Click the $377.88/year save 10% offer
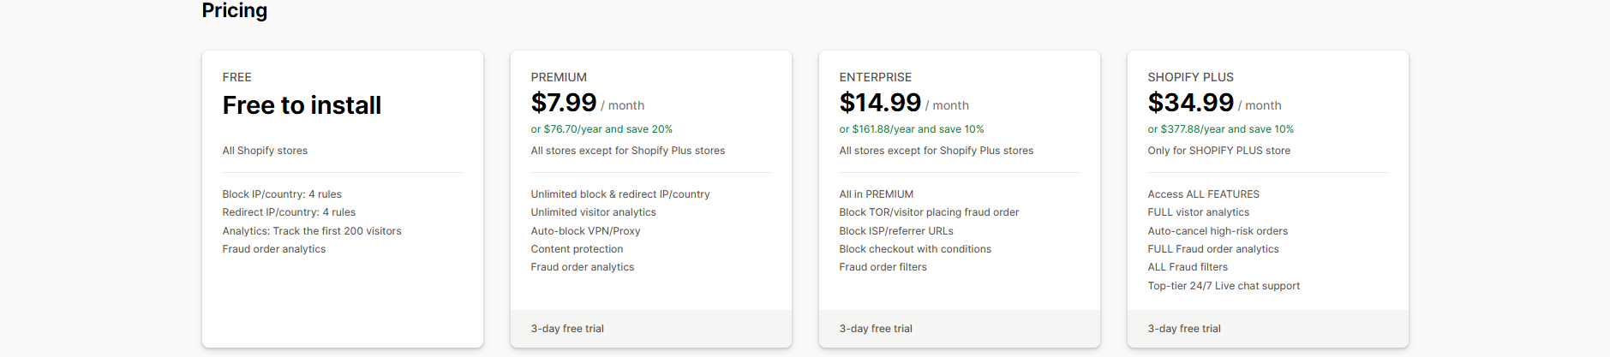Viewport: 1610px width, 357px height. click(x=1221, y=129)
